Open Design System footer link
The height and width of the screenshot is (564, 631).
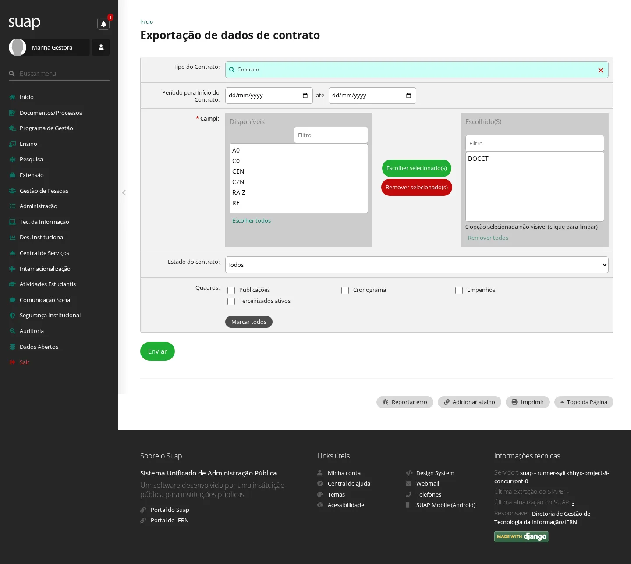pos(435,473)
